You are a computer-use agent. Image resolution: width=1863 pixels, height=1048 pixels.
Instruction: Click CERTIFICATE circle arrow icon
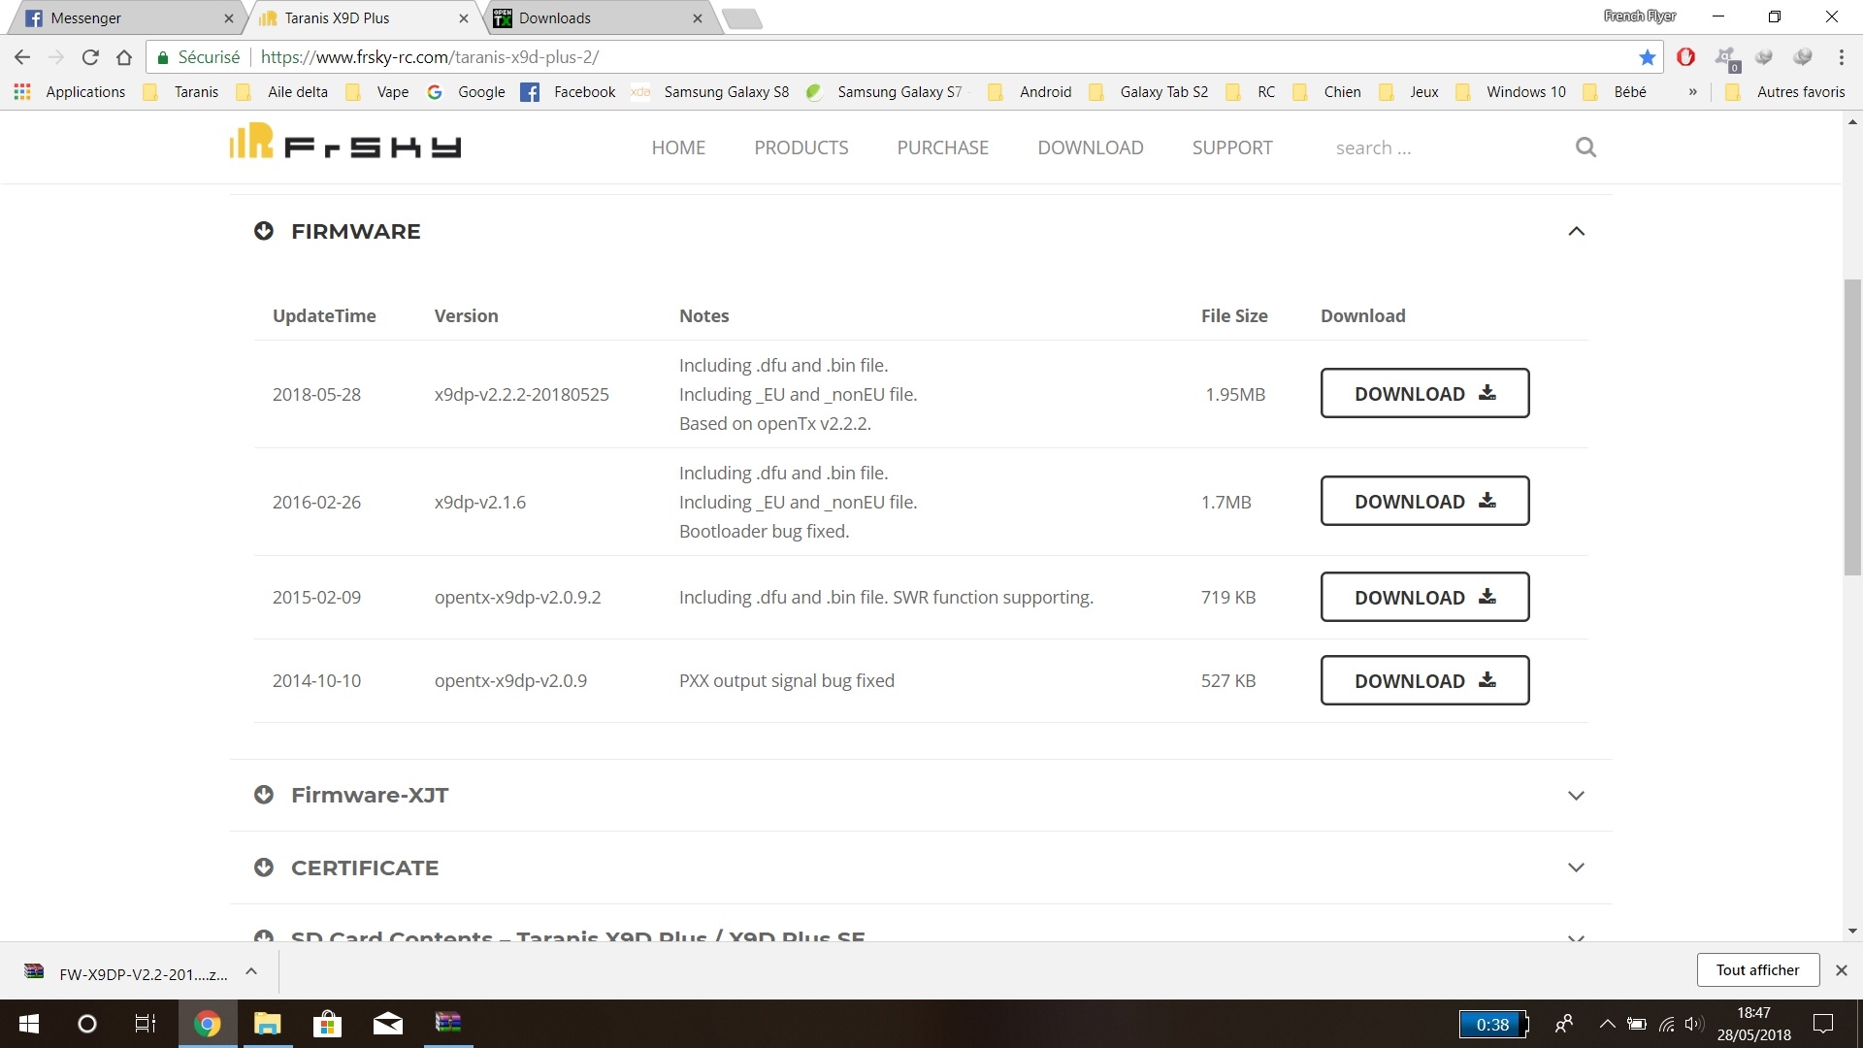[x=264, y=868]
